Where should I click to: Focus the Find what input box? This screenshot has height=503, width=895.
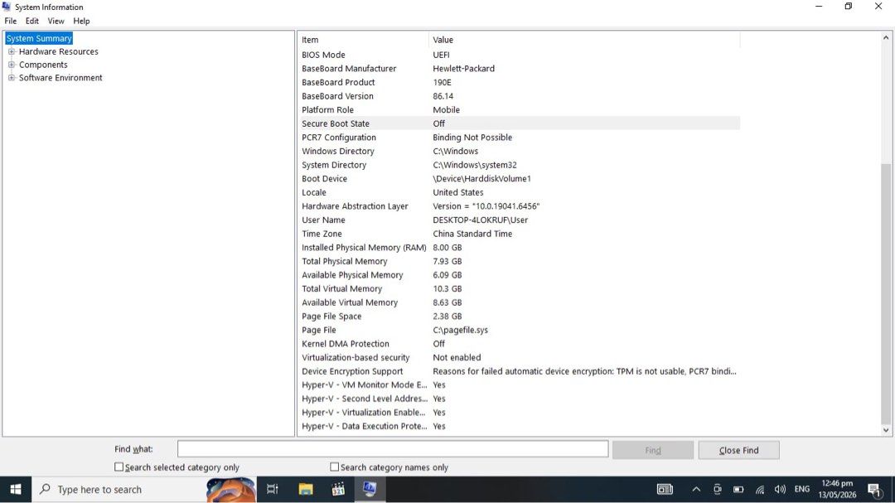[393, 449]
